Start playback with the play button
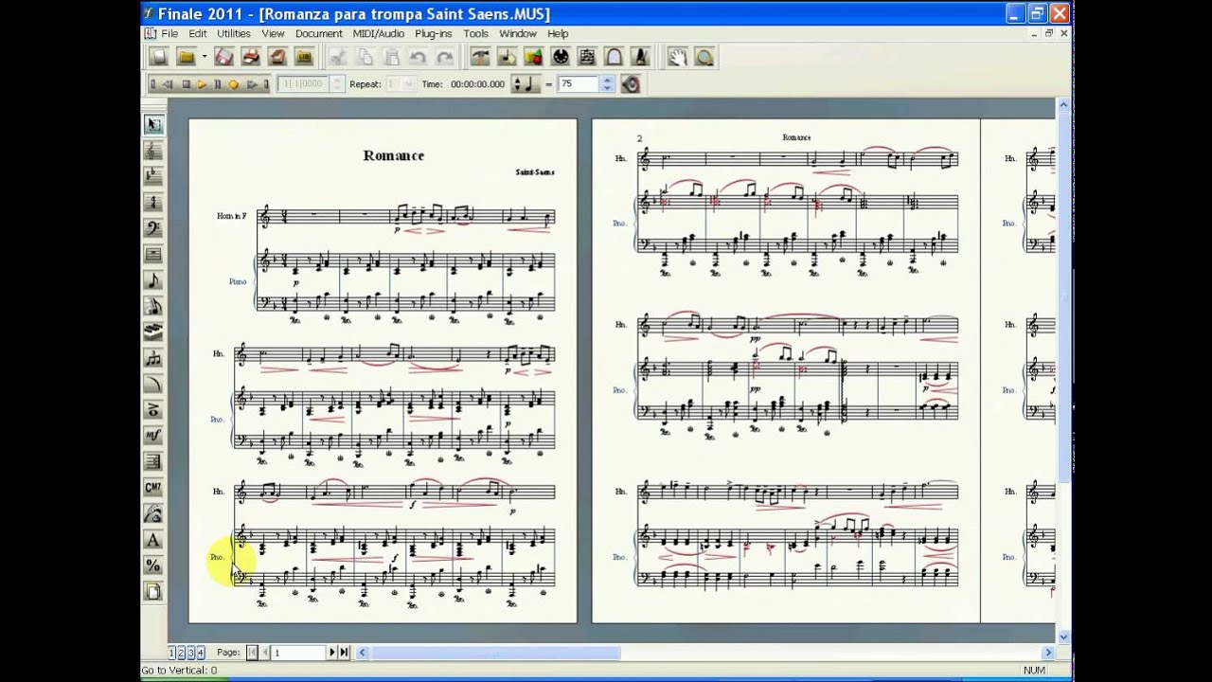The image size is (1212, 682). click(x=202, y=84)
